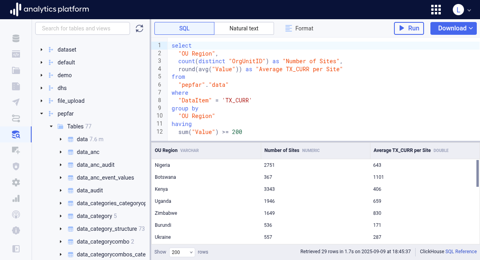Expand the dataset schema
This screenshot has height=260, width=480.
[41, 50]
